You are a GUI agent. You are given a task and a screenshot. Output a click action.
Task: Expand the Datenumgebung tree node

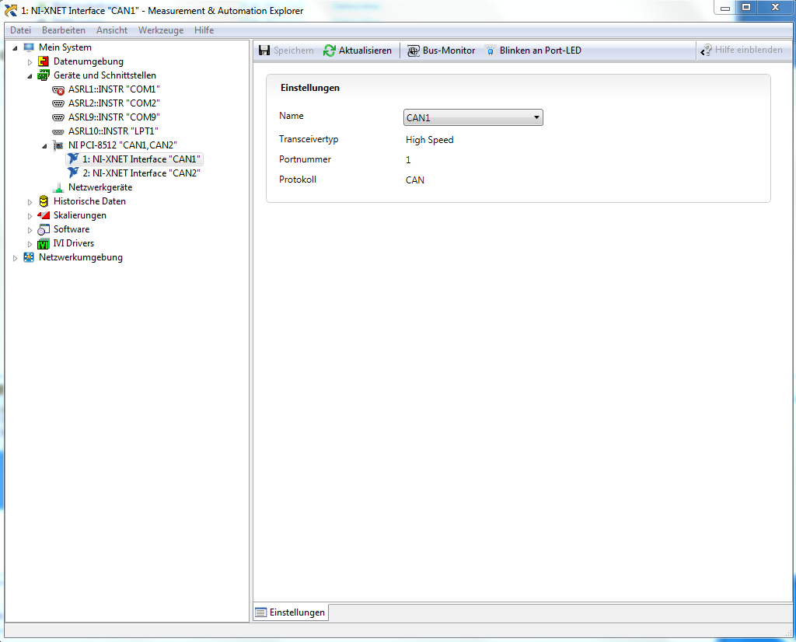[x=30, y=62]
